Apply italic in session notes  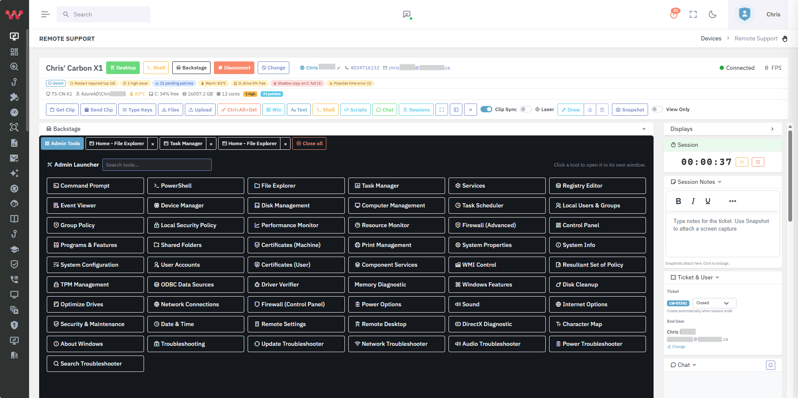tap(693, 201)
